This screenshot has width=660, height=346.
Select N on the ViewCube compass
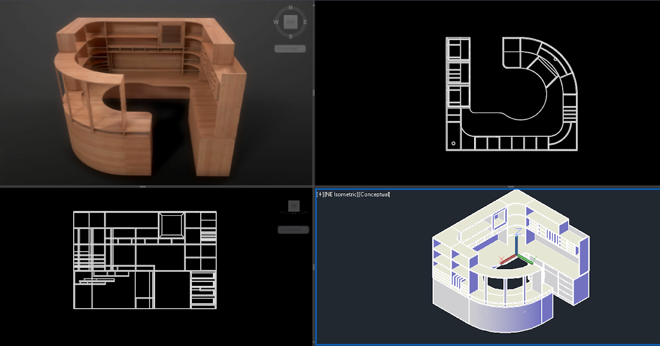[290, 7]
